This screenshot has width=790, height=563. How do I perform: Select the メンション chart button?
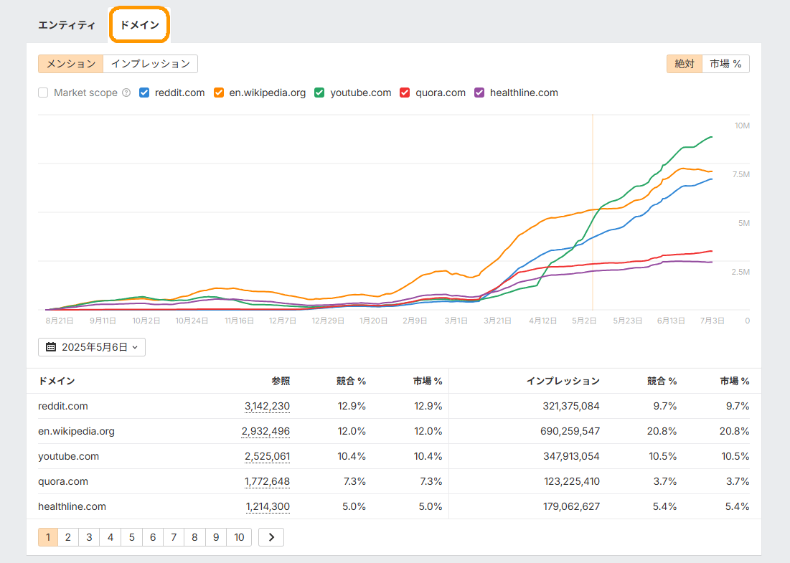(71, 64)
